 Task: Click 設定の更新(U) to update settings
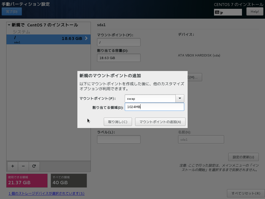pos(243,157)
